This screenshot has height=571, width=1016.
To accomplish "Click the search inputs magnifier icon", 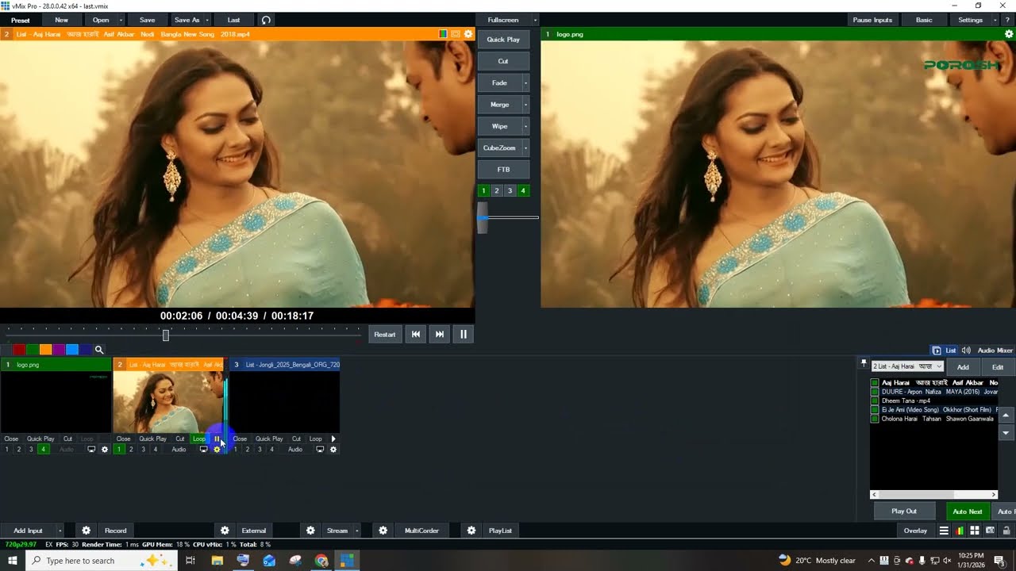I will [x=99, y=350].
